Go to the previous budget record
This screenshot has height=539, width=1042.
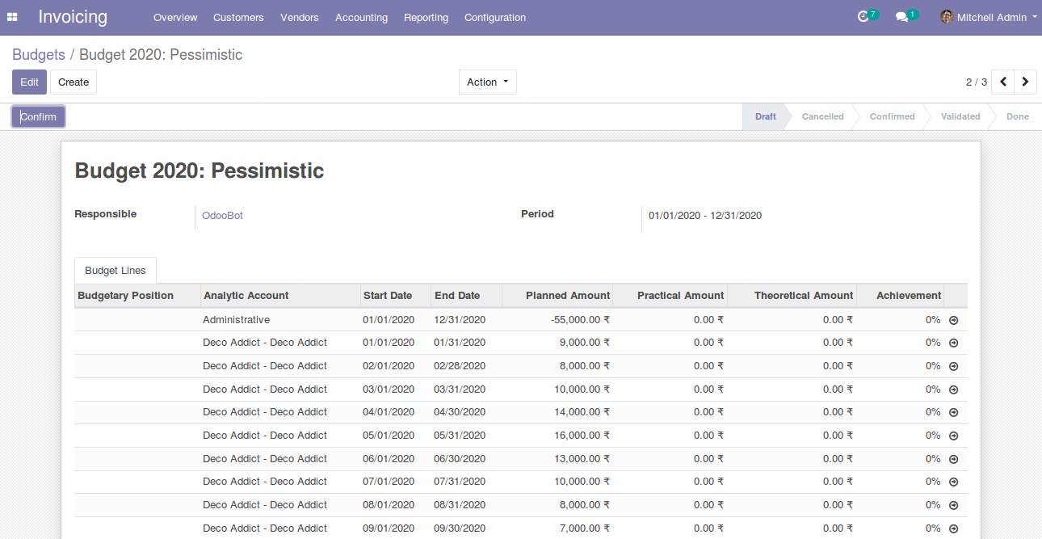coord(1002,82)
